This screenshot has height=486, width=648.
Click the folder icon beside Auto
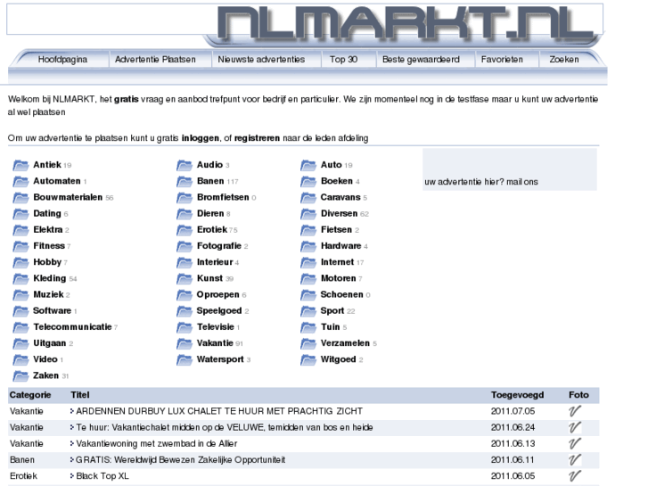point(308,165)
